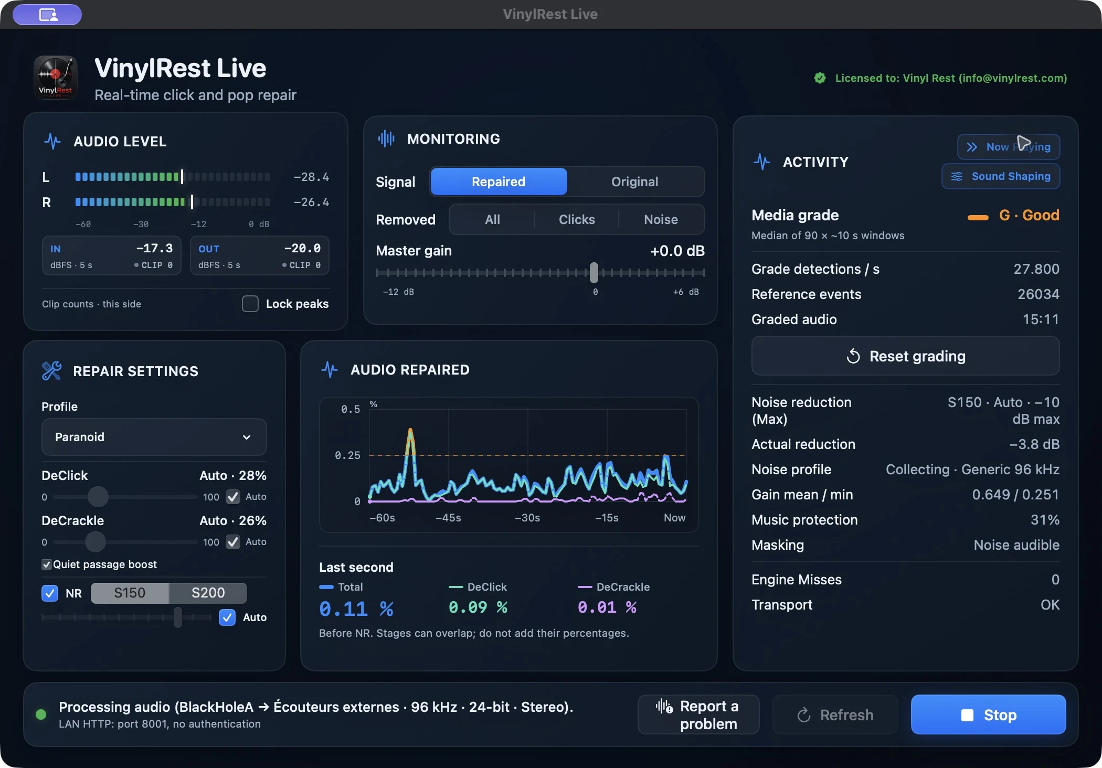Click the Audio Repaired history graph
The image size is (1102, 768).
509,465
